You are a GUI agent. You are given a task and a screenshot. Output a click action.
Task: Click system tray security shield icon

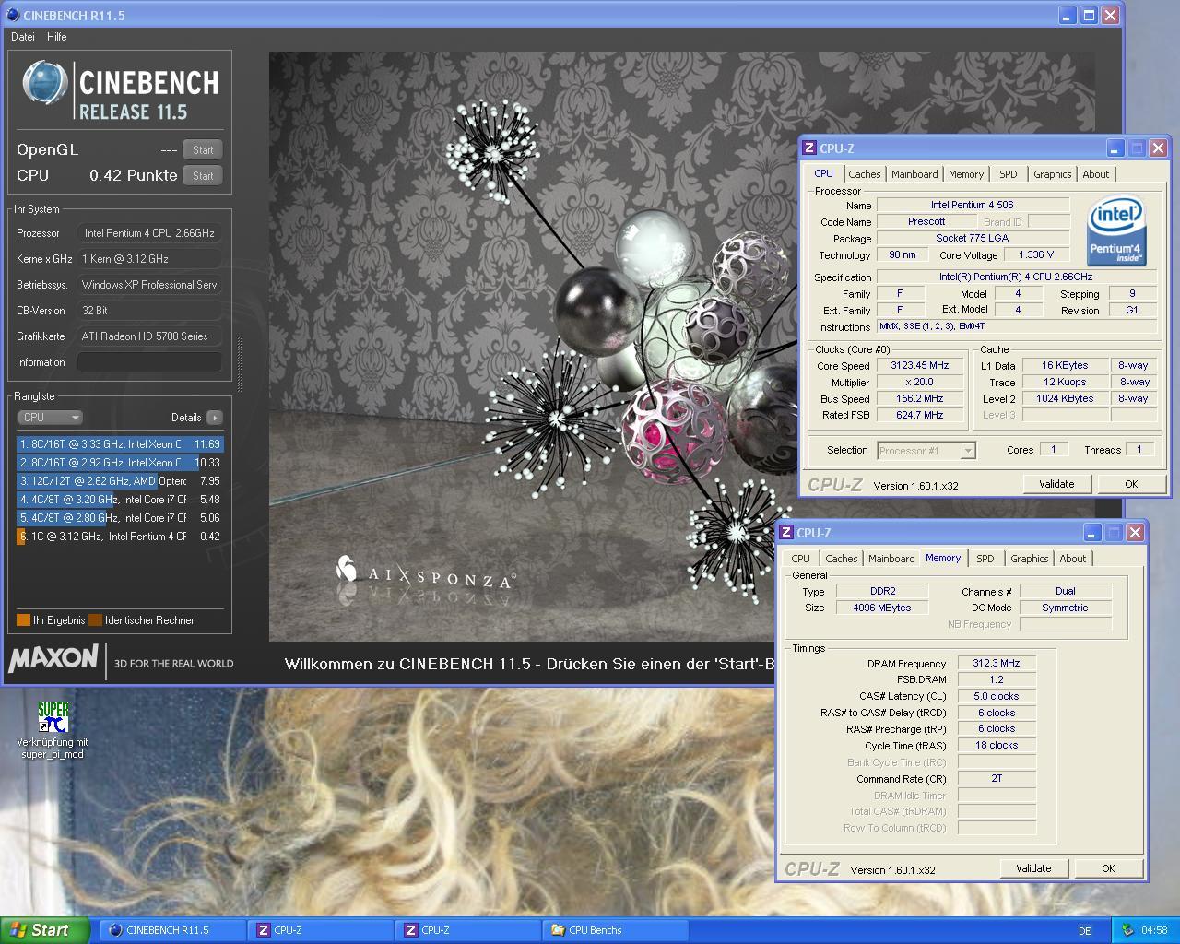(x=1127, y=930)
